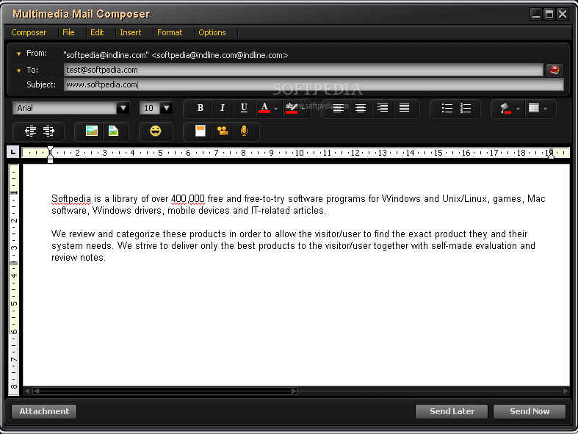Open the Edit menu
Image resolution: width=578 pixels, height=434 pixels.
click(x=97, y=32)
